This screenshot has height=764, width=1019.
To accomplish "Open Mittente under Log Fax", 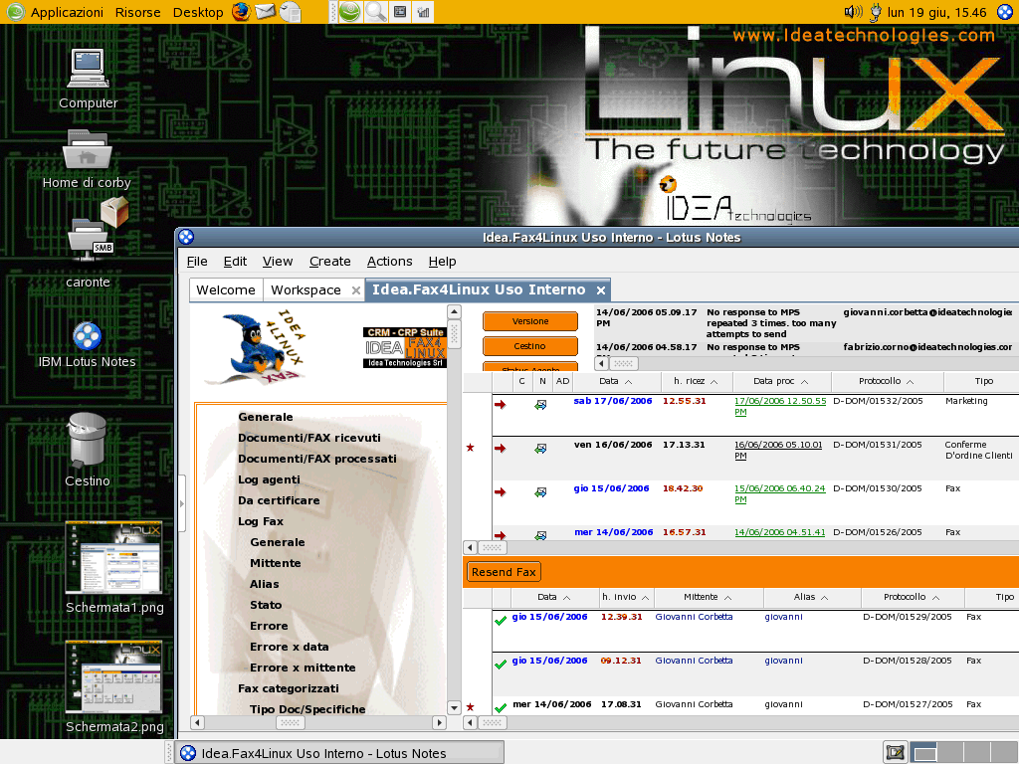I will (x=275, y=563).
